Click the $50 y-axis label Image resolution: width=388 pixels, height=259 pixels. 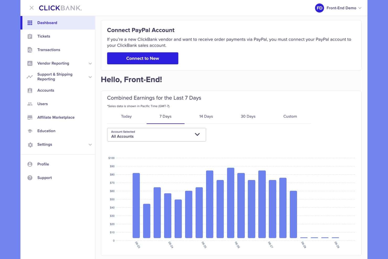coord(112,199)
